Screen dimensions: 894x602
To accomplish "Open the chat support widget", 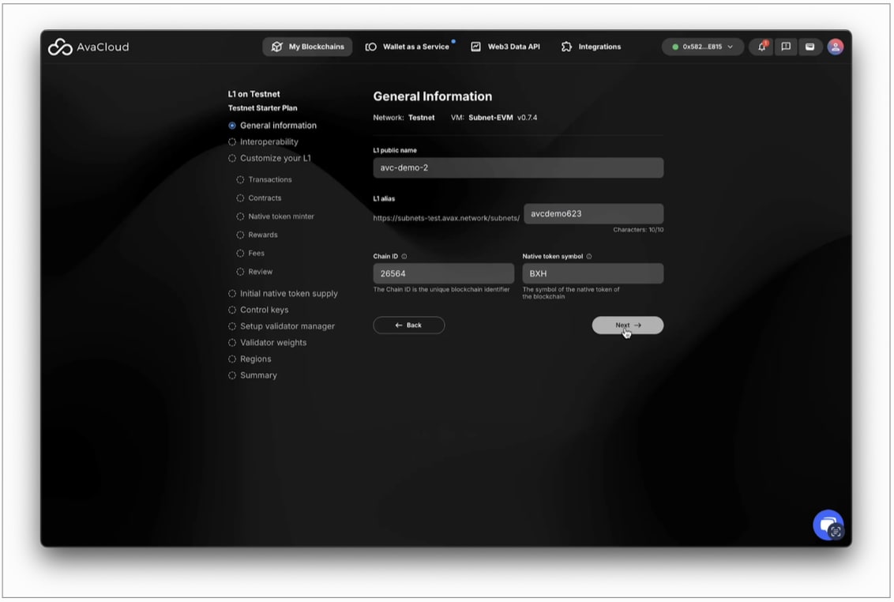I will click(828, 525).
